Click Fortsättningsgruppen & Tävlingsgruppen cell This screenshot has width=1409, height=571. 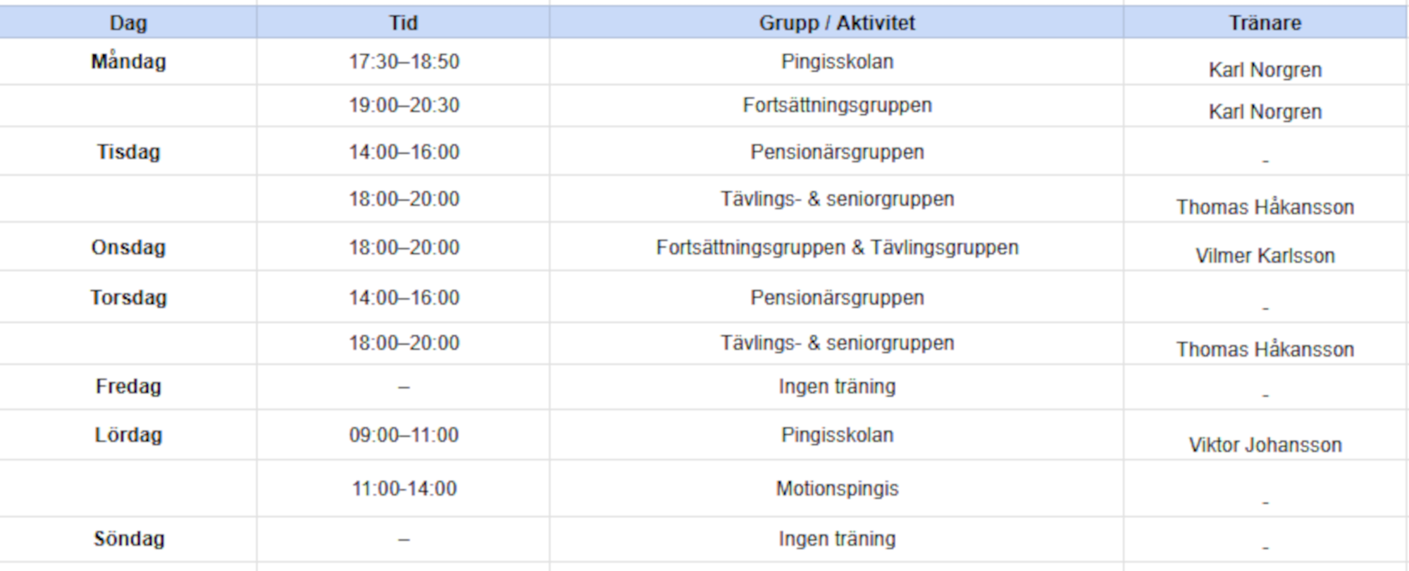click(837, 247)
